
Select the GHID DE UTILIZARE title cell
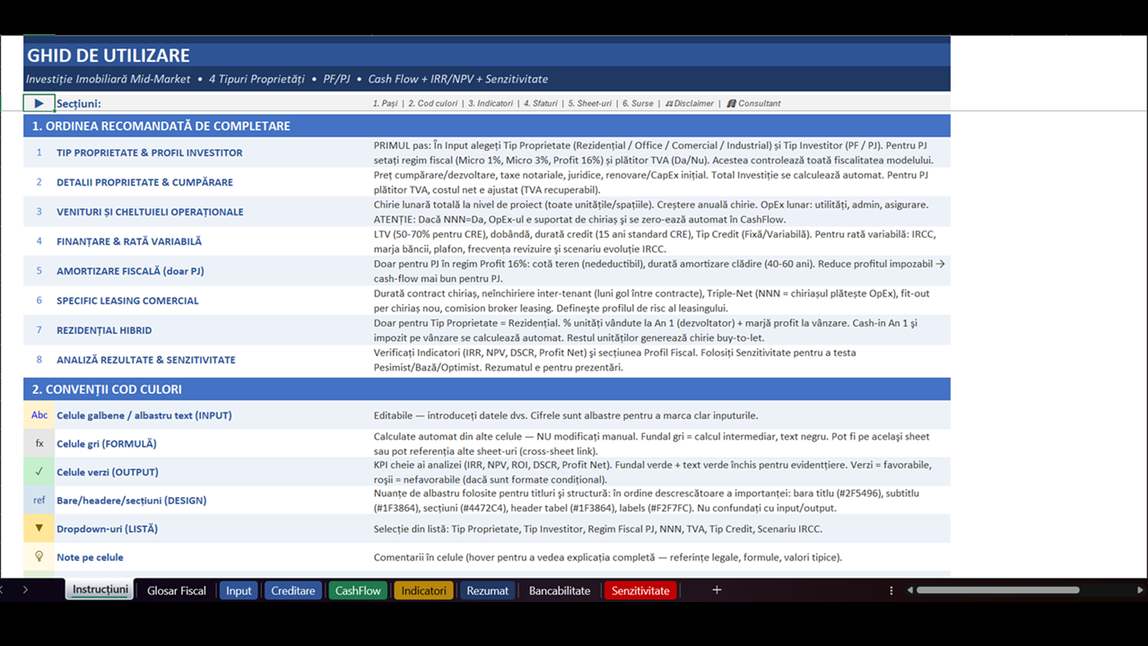coord(487,56)
